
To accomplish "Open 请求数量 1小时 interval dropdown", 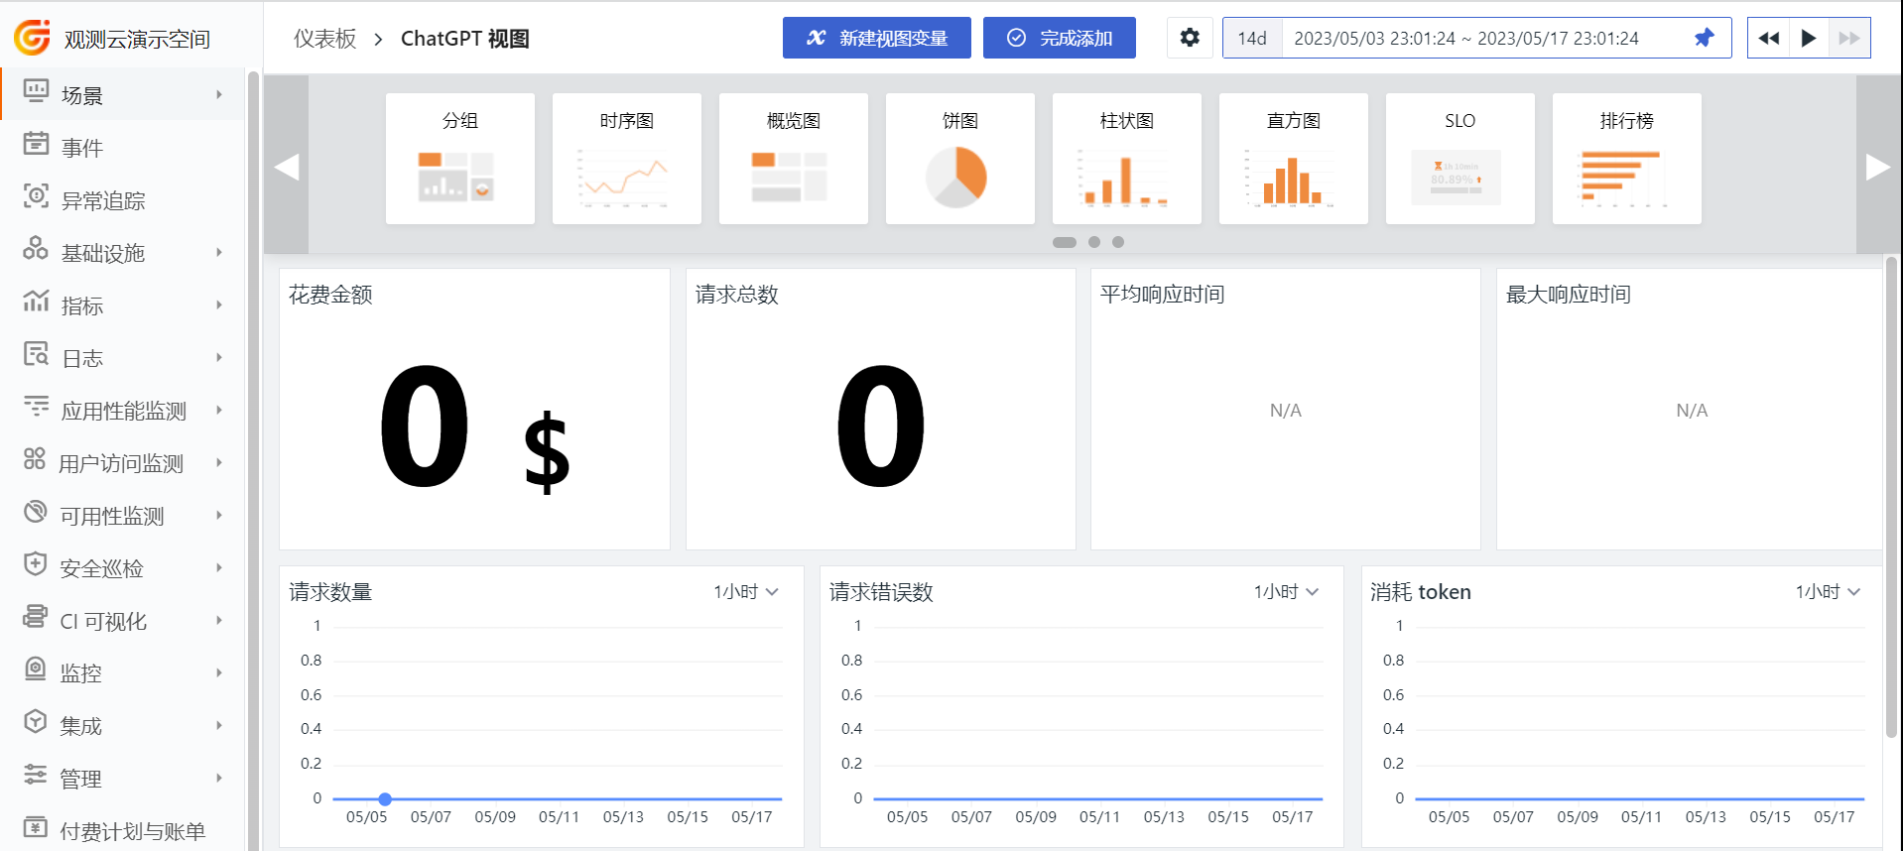I will 746,592.
